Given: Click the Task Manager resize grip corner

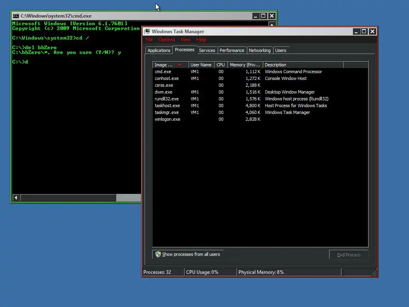Looking at the screenshot, I should pyautogui.click(x=374, y=273).
